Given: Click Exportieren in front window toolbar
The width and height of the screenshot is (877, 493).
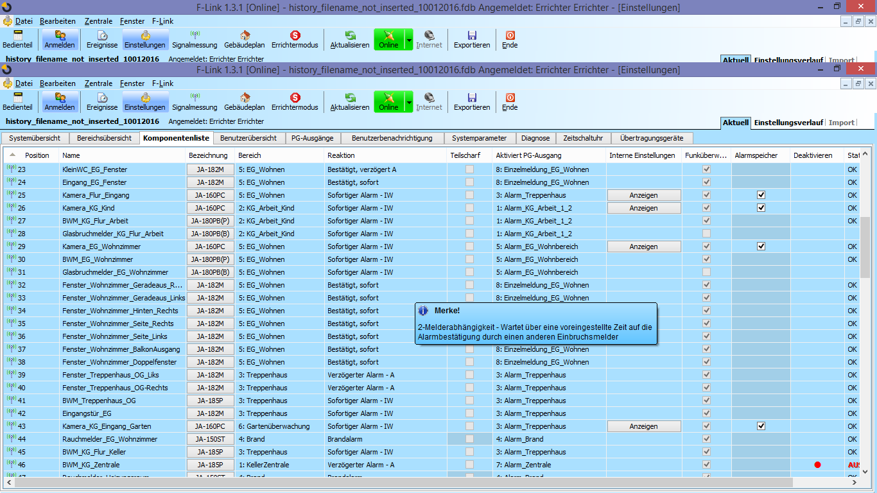Looking at the screenshot, I should coord(472,101).
